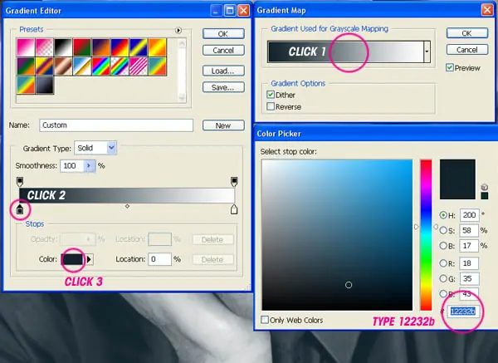Toggle the Preview checkbox in Gradient Map
This screenshot has height=363, width=498.
coord(449,67)
